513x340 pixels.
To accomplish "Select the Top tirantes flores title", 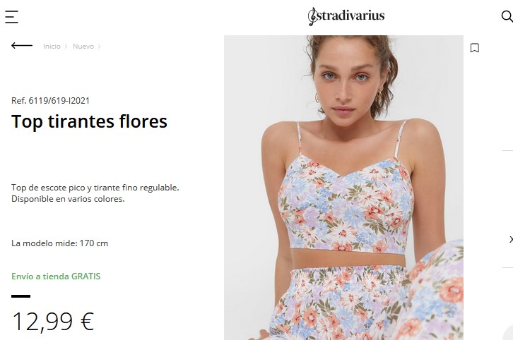I will [89, 121].
